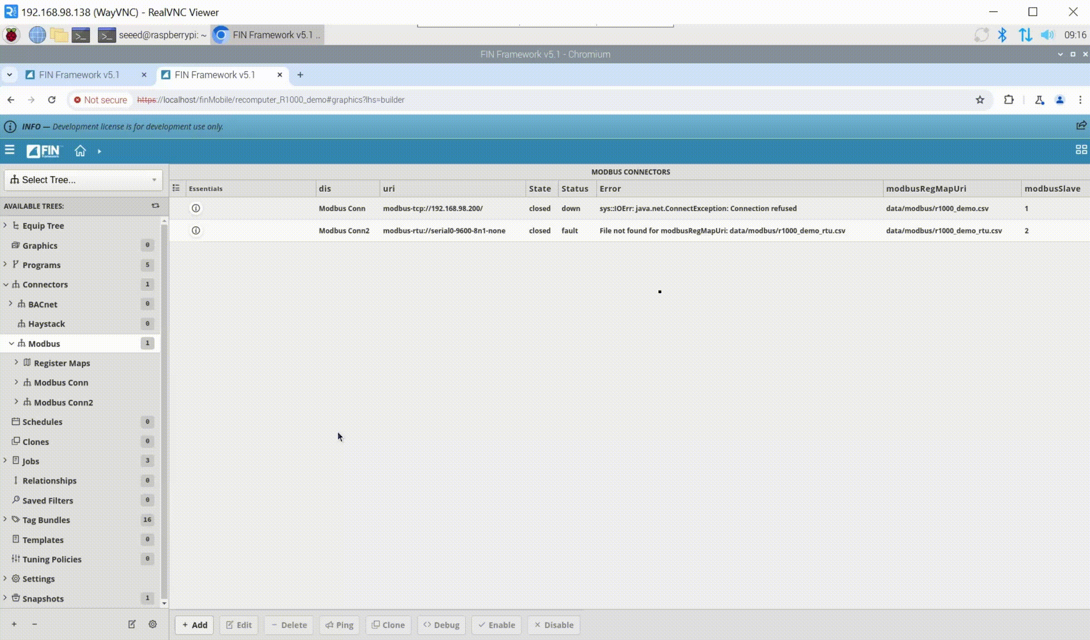
Task: Open tree settings gear icon at bottom
Action: (x=153, y=624)
